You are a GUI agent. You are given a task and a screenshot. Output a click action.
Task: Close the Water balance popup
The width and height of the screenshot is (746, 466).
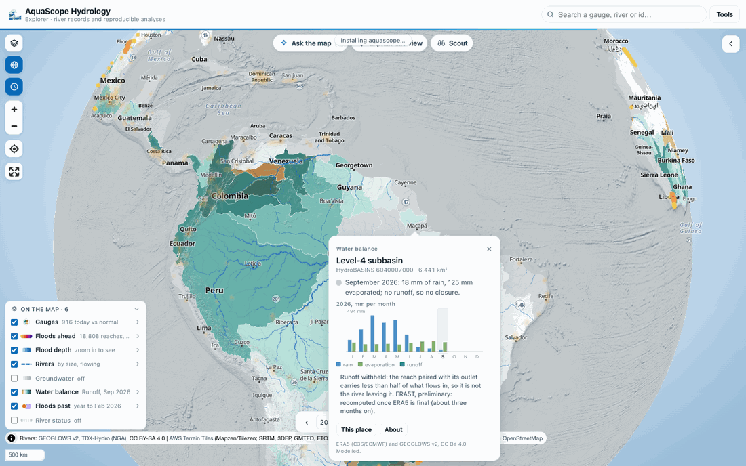pos(489,249)
